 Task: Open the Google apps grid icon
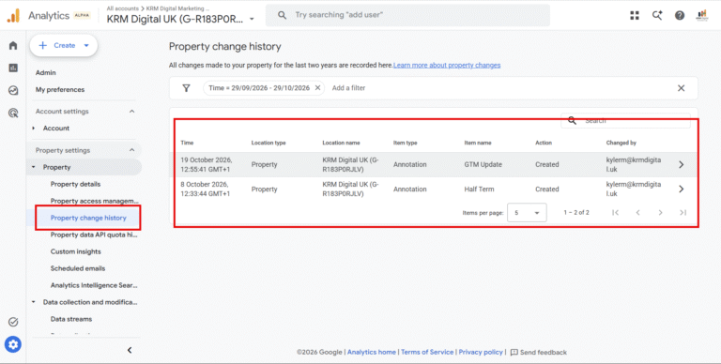click(635, 15)
